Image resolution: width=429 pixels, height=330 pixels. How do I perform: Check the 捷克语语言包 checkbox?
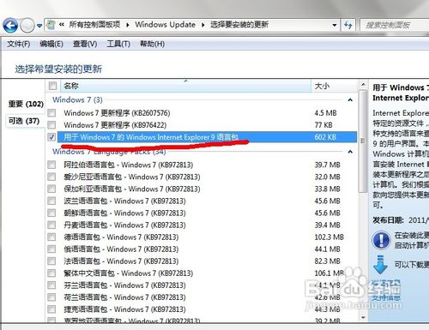tap(51, 309)
